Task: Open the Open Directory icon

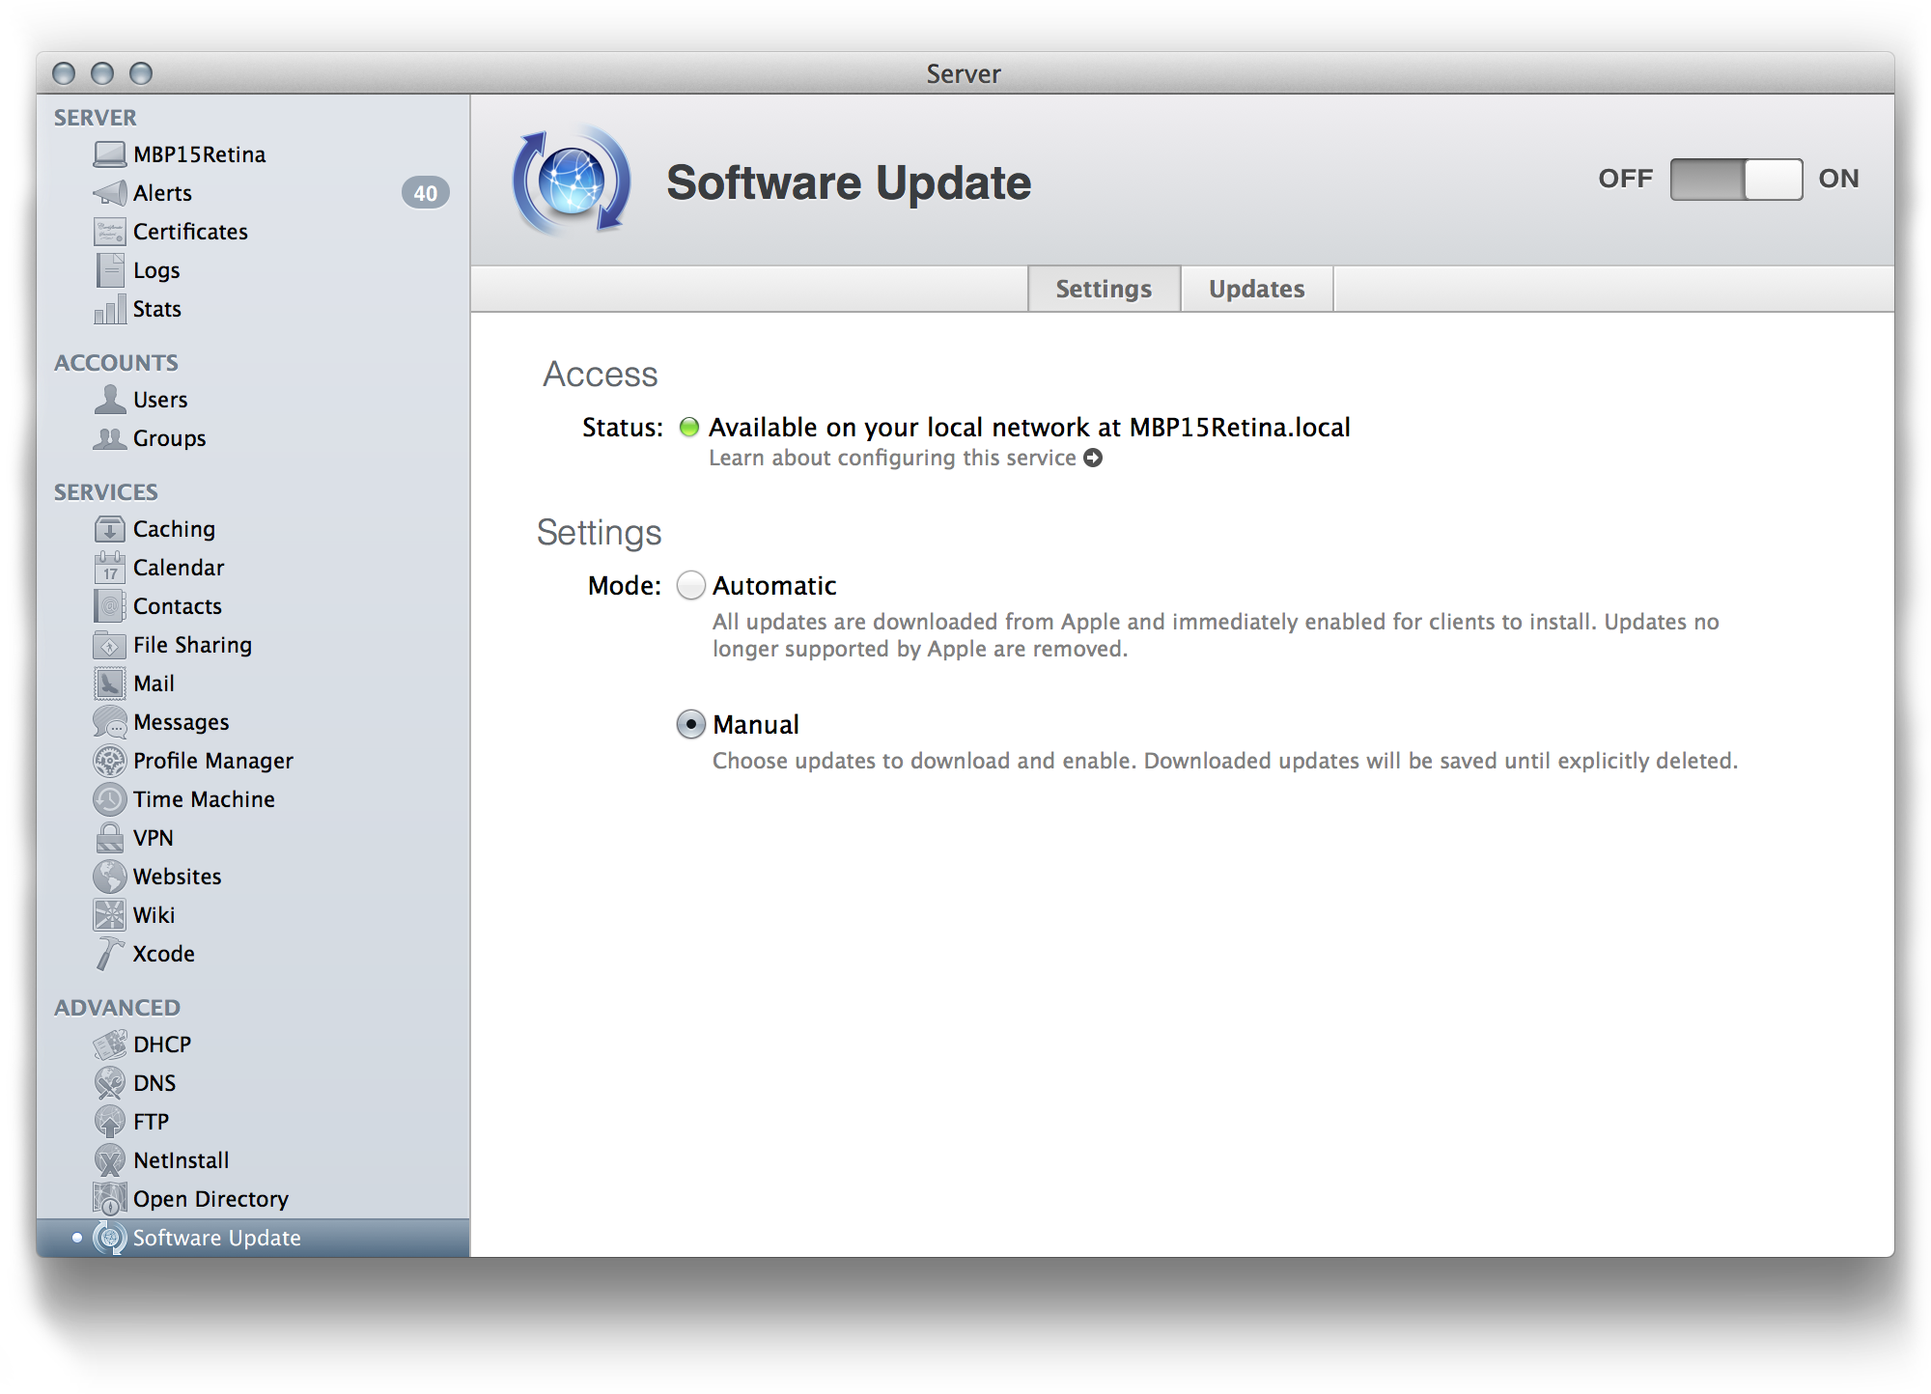Action: pos(110,1199)
